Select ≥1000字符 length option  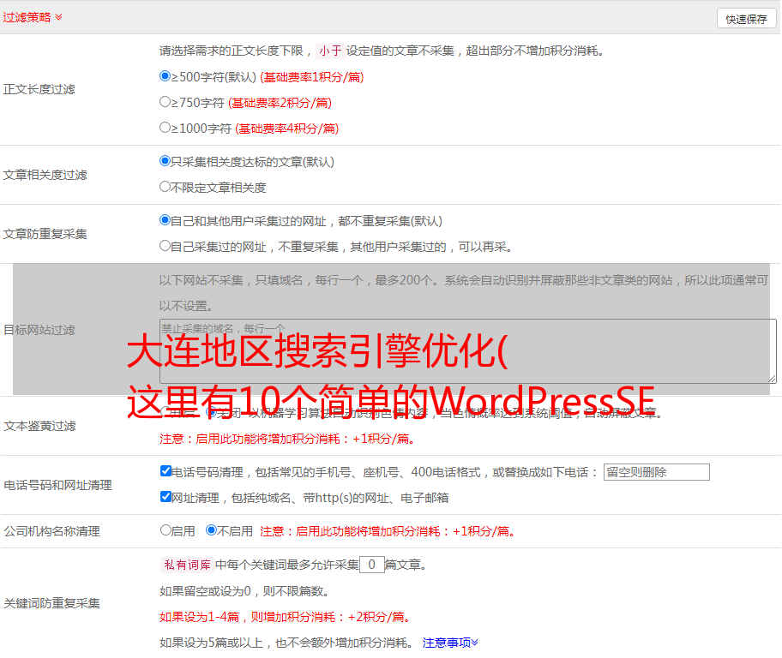tap(165, 128)
